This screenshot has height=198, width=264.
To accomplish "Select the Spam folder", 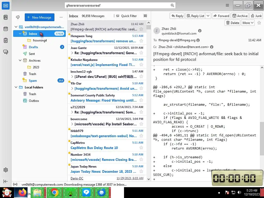I will click(x=39, y=80).
